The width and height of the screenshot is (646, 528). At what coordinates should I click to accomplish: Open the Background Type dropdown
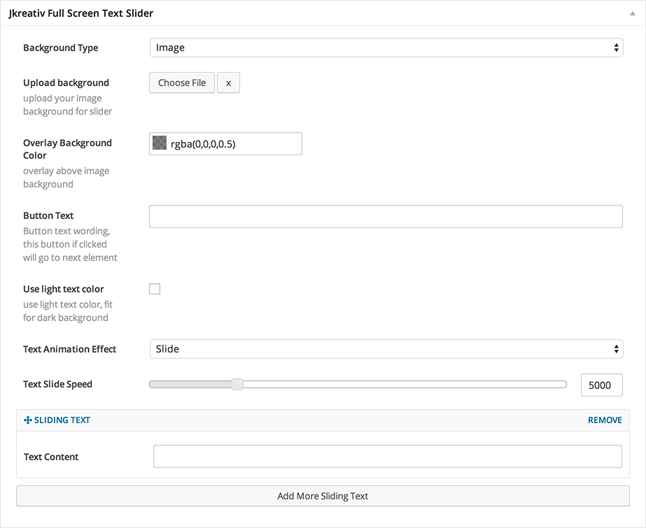tap(386, 48)
